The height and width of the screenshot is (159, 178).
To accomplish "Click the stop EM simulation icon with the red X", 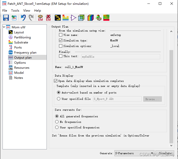I will [48, 18].
